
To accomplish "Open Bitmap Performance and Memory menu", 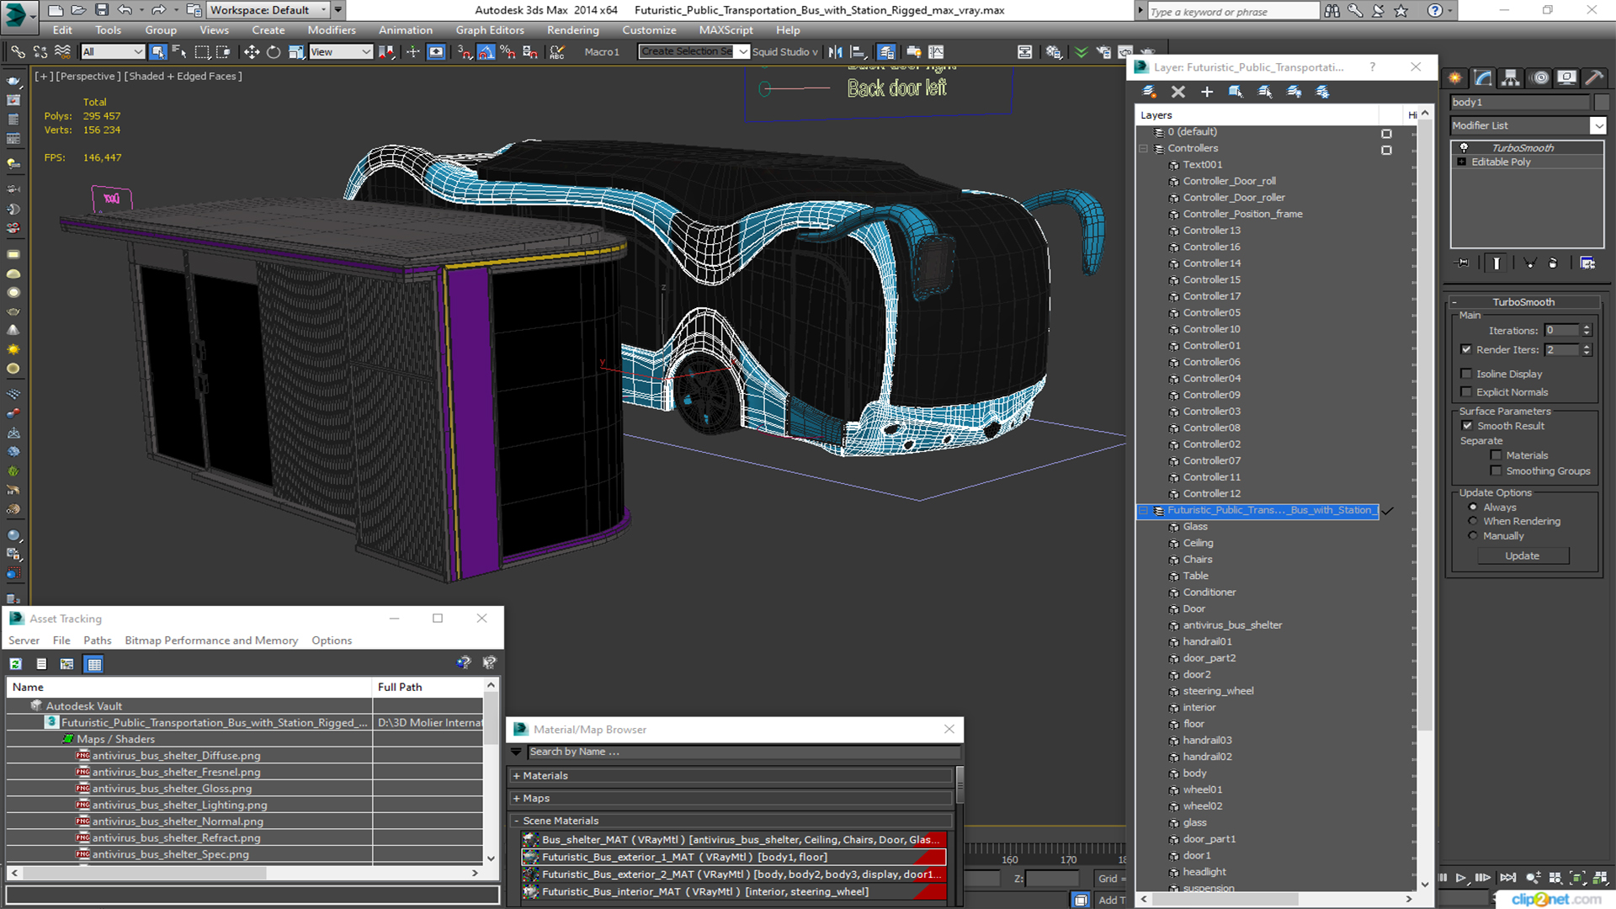I will pyautogui.click(x=211, y=641).
